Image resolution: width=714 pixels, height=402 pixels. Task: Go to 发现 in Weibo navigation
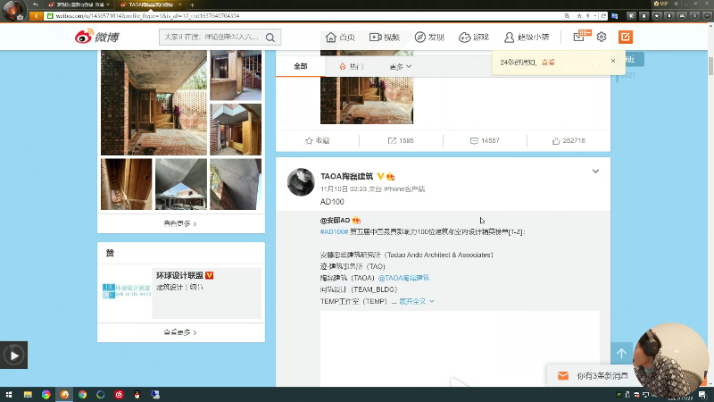point(429,37)
